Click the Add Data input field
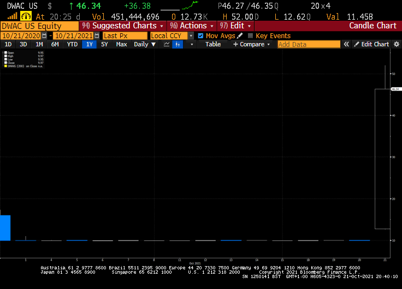This screenshot has height=289, width=402. point(309,44)
